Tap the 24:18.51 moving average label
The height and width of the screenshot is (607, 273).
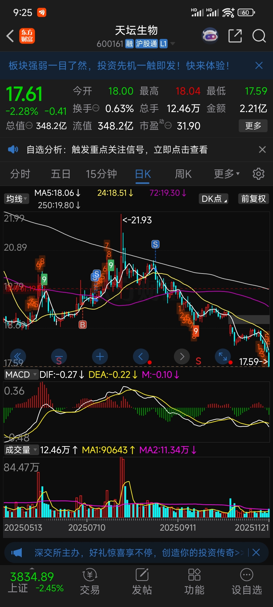pyautogui.click(x=116, y=193)
